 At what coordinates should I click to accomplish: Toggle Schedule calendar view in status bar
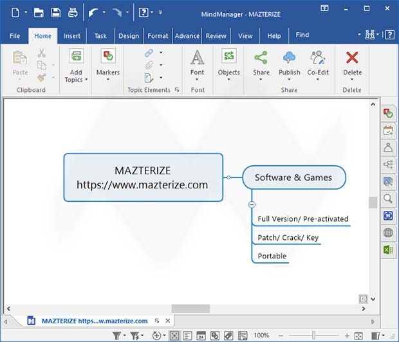point(201,336)
